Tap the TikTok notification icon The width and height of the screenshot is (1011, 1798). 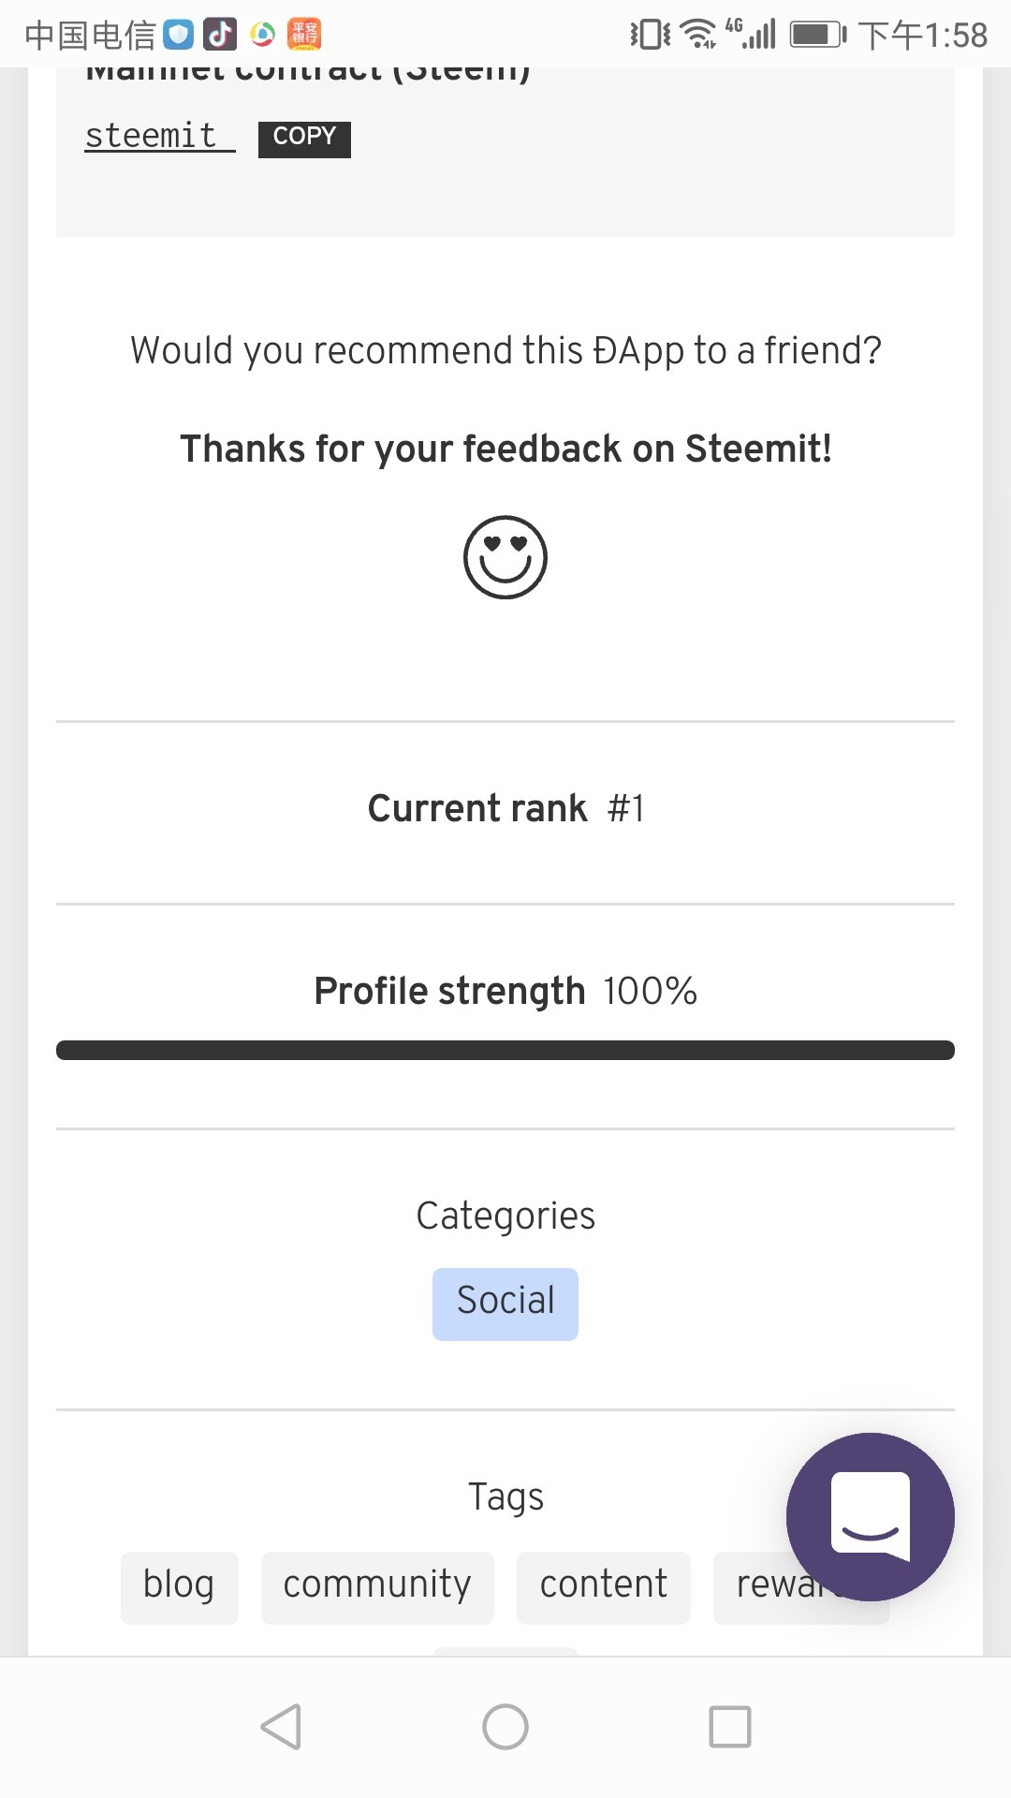[x=220, y=35]
